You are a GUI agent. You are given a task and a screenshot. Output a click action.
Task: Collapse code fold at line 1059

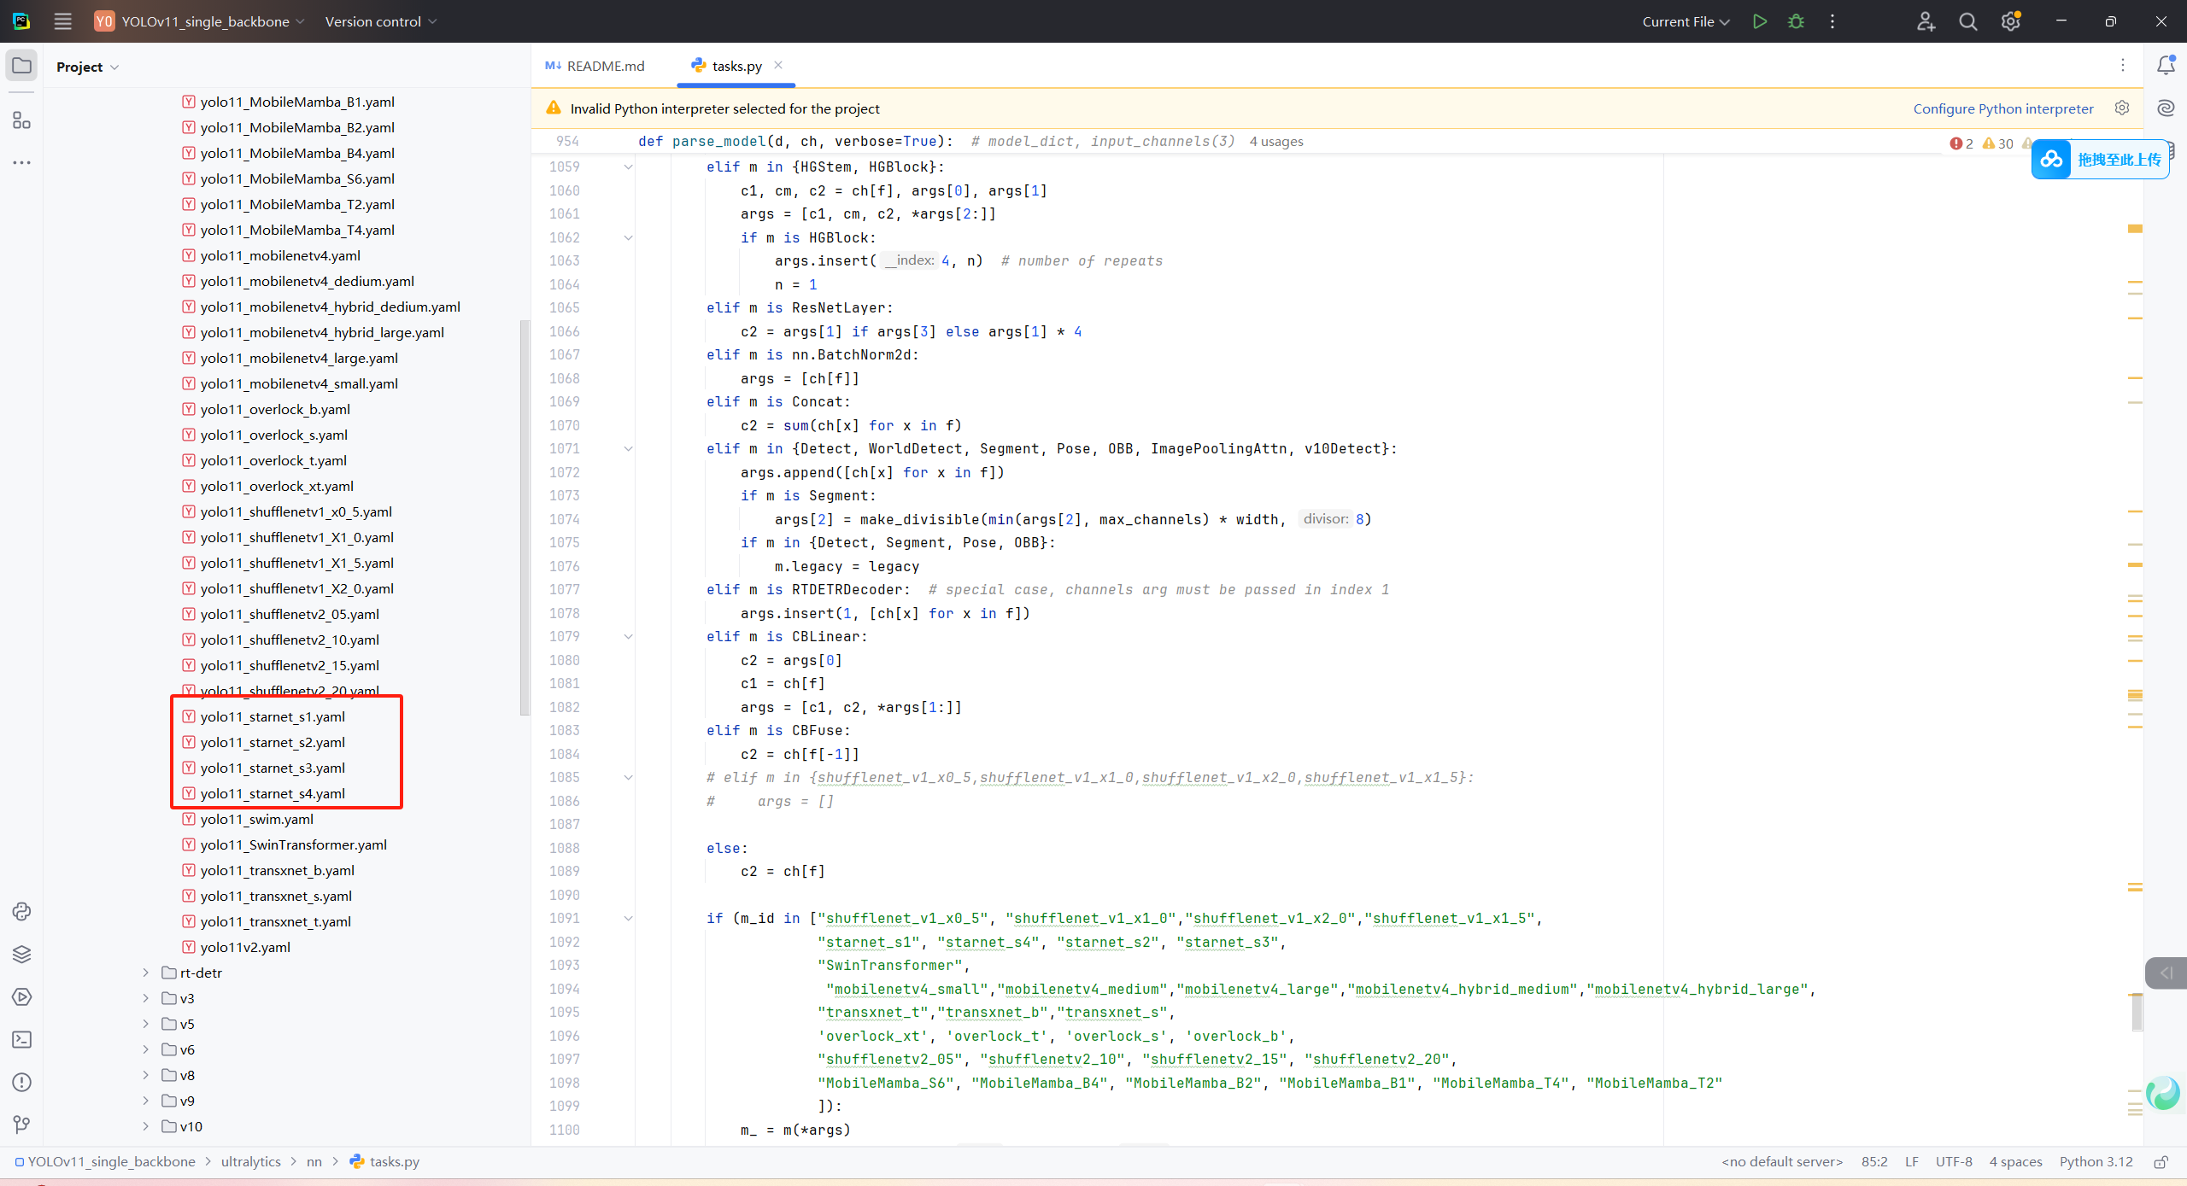(x=628, y=167)
